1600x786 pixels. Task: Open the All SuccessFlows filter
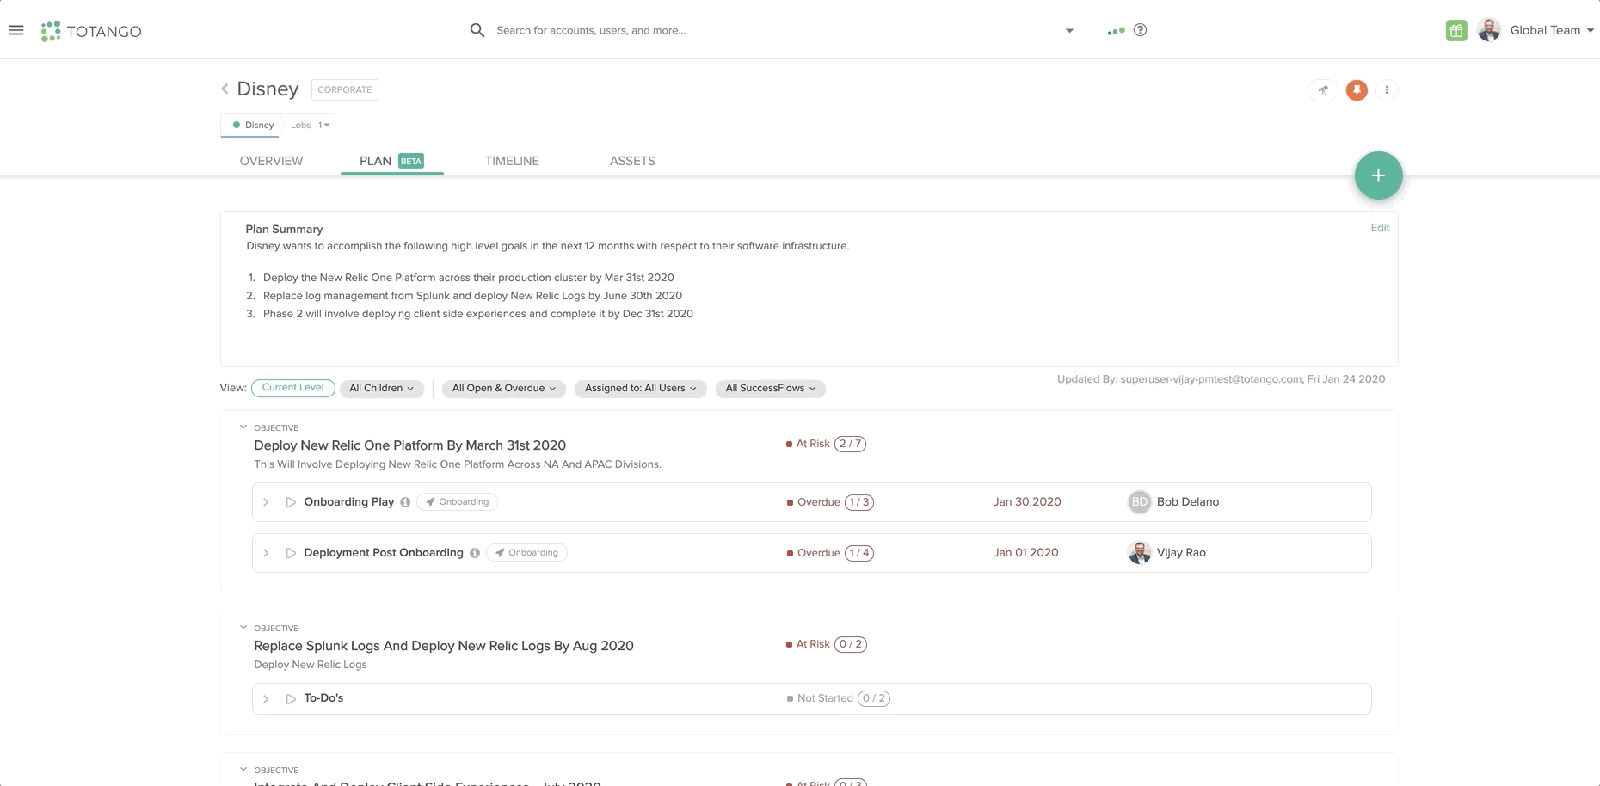click(x=771, y=389)
